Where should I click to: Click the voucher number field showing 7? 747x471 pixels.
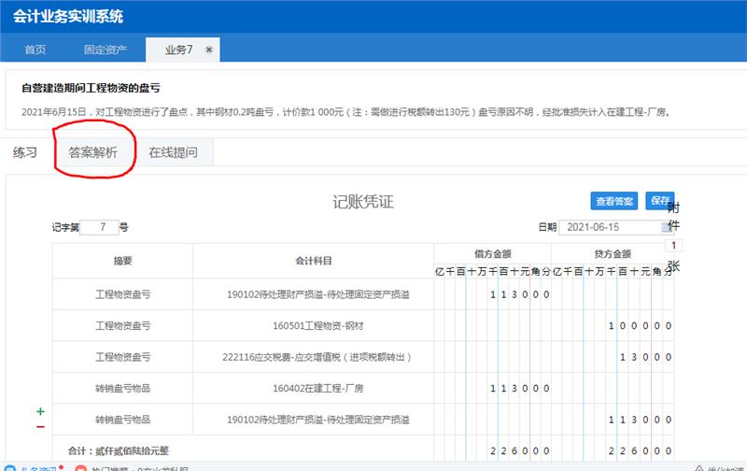(x=99, y=227)
